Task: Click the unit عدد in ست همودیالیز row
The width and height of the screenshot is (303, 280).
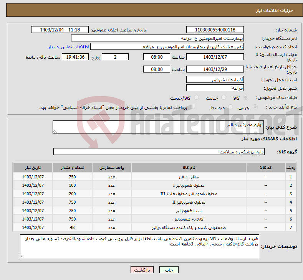Action: [x=112, y=211]
